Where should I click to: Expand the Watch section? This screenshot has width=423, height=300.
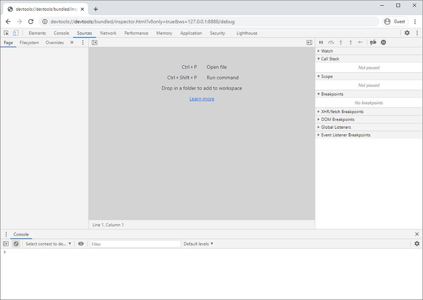click(x=327, y=51)
